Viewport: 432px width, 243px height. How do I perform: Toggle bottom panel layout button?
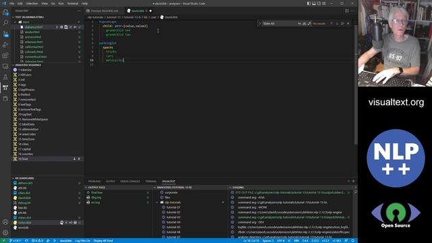(x=314, y=3)
